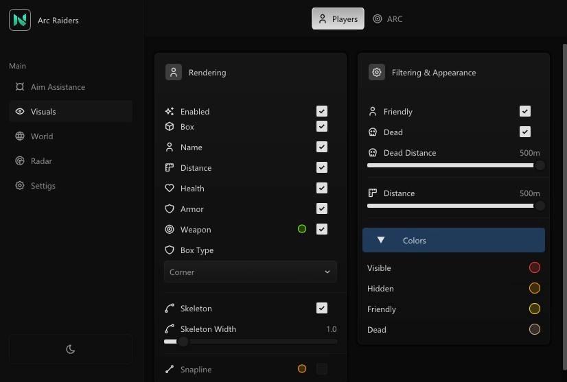Click the shield icon beside Armor
The image size is (567, 382).
coord(170,209)
